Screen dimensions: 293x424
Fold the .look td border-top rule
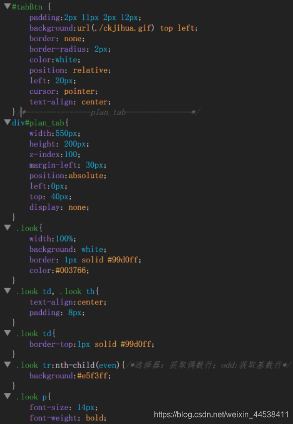pyautogui.click(x=7, y=333)
